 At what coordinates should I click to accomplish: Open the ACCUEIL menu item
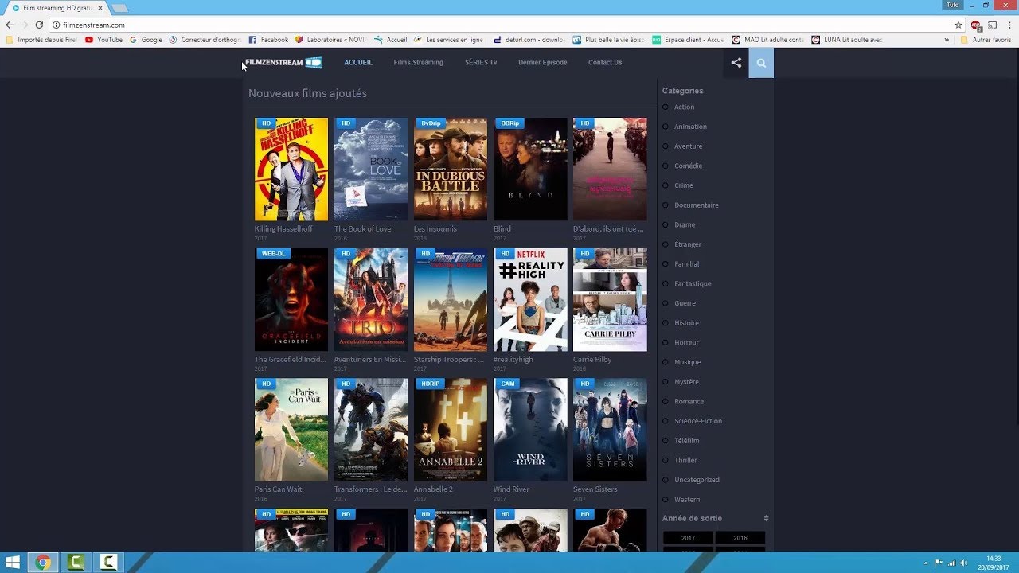(x=358, y=62)
